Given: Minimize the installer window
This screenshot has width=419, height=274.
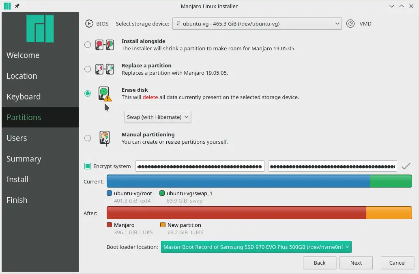Looking at the screenshot, I should click(x=392, y=6).
